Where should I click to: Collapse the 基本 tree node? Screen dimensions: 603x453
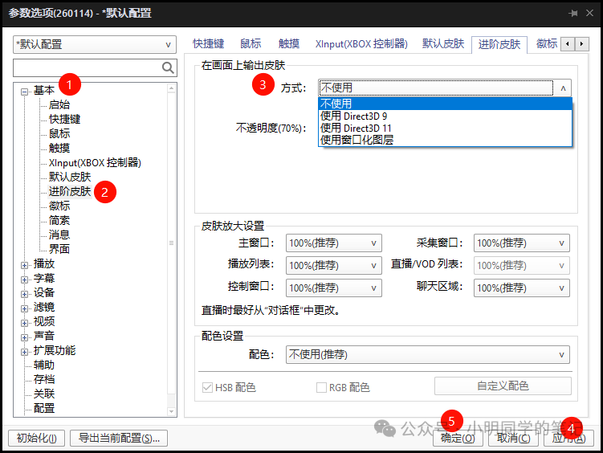(x=26, y=91)
